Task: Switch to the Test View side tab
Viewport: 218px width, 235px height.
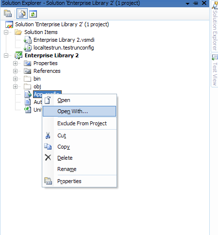Action: 215,70
